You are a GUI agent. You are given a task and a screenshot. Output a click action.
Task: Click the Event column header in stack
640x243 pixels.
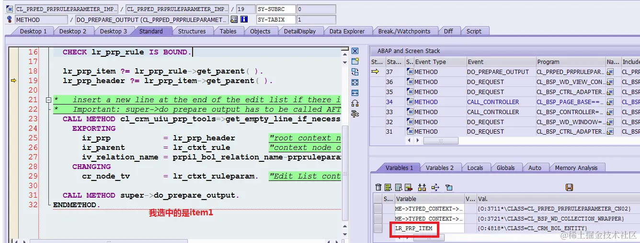pos(501,62)
